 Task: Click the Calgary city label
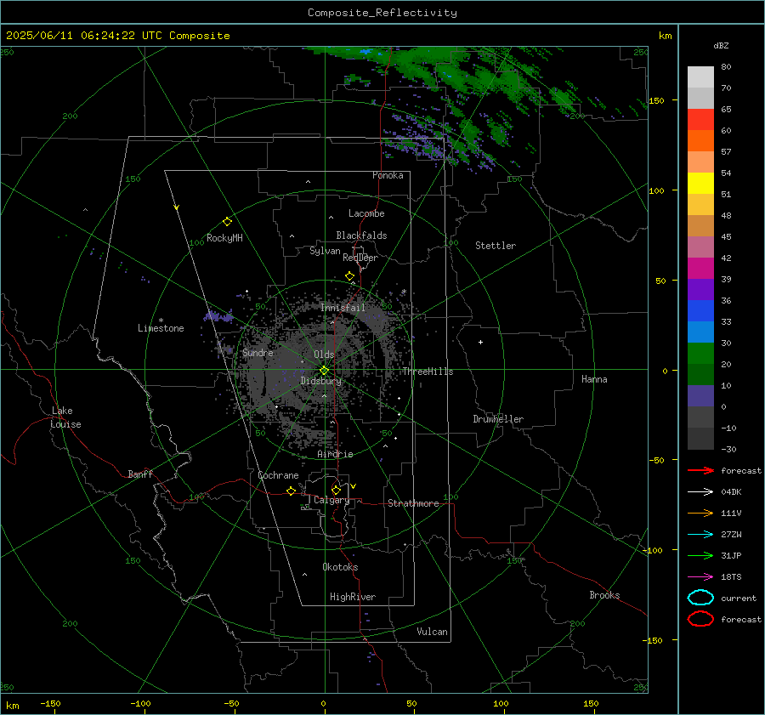coord(331,500)
